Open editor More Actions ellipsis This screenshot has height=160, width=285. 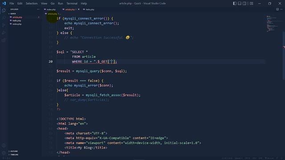click(281, 9)
